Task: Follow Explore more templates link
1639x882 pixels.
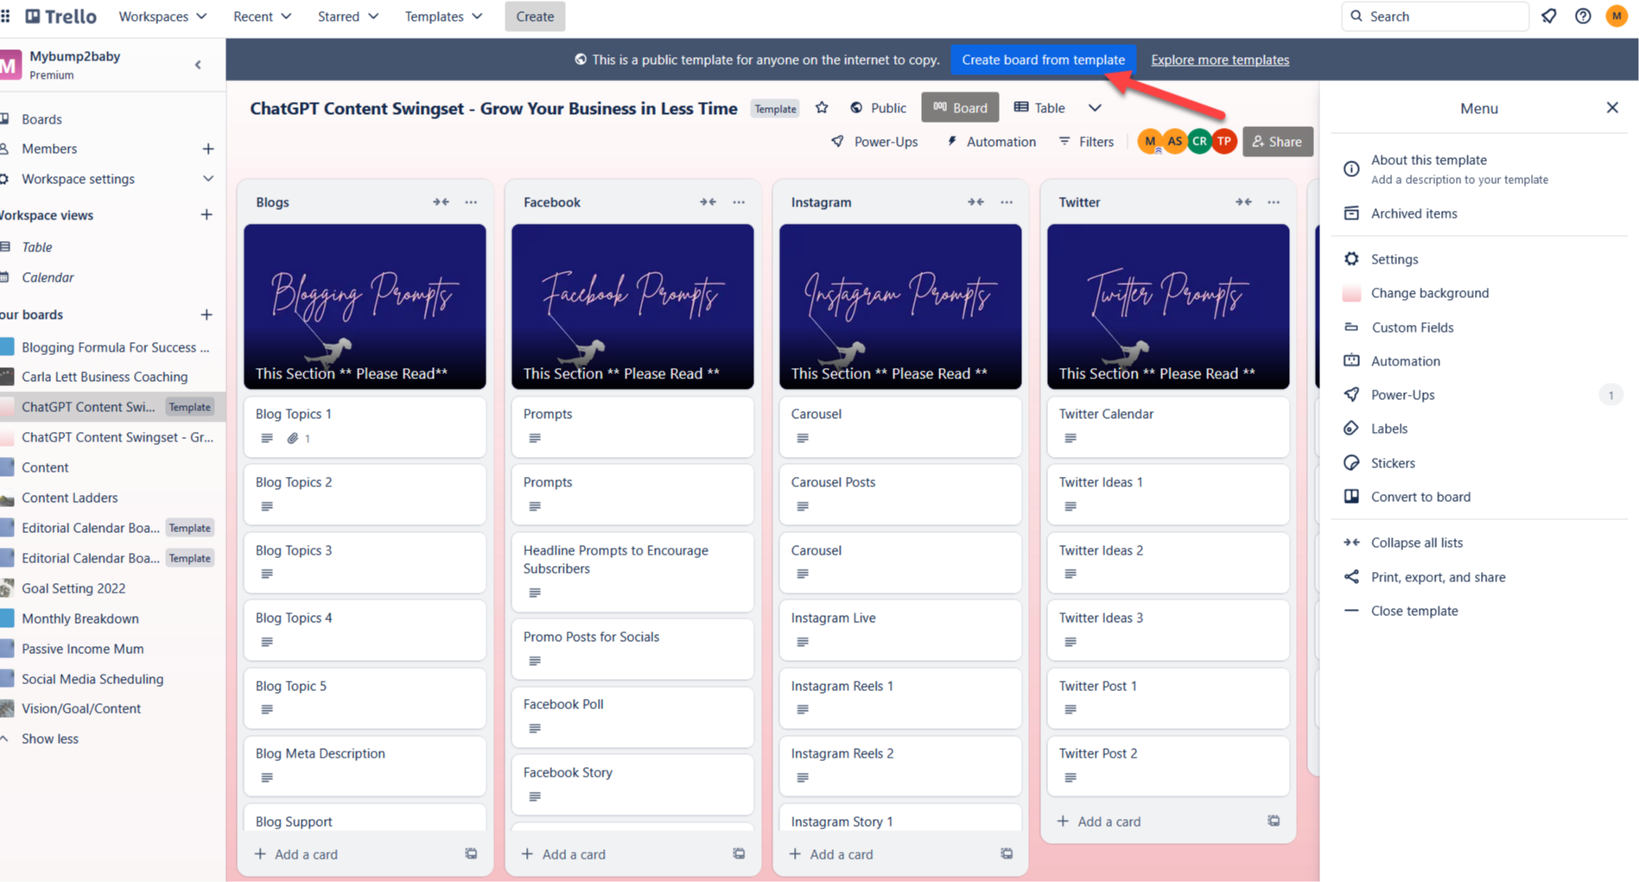Action: pyautogui.click(x=1220, y=60)
